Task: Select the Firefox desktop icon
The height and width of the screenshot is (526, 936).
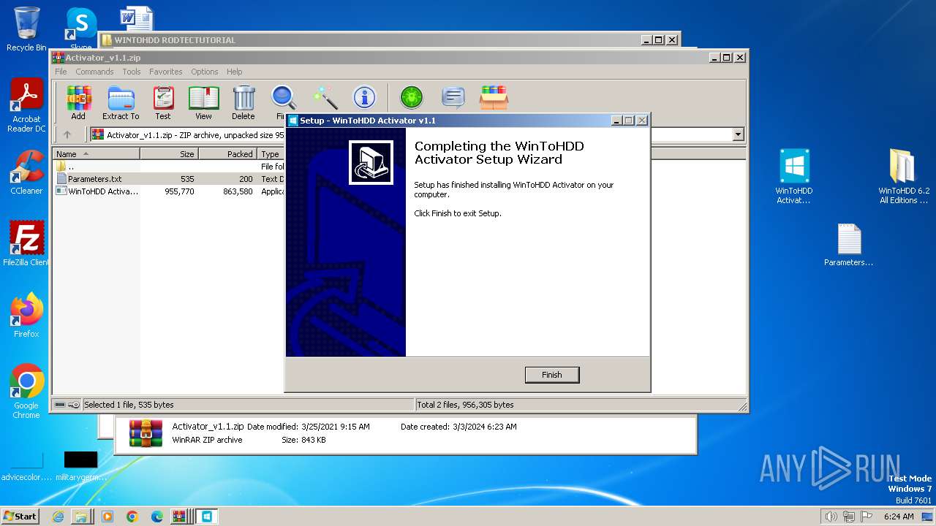Action: 26,315
